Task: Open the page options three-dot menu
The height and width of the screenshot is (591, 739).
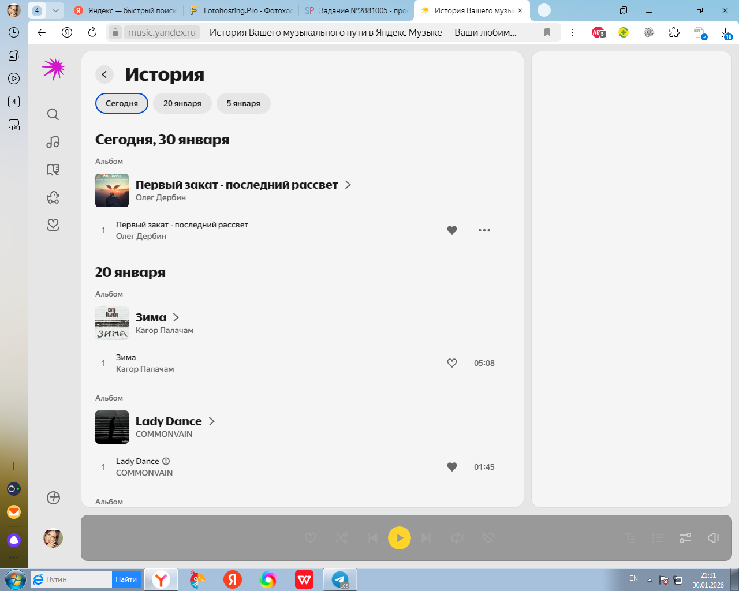Action: 573,32
